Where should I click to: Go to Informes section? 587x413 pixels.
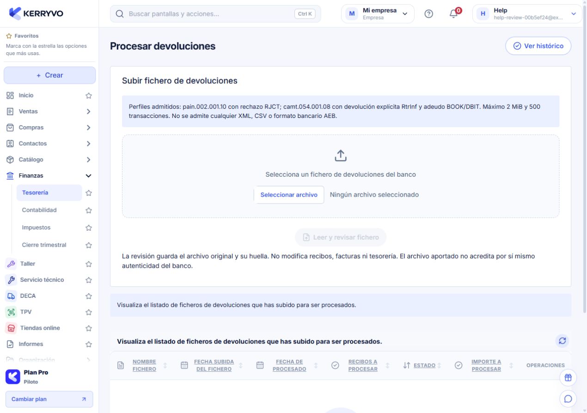point(31,344)
